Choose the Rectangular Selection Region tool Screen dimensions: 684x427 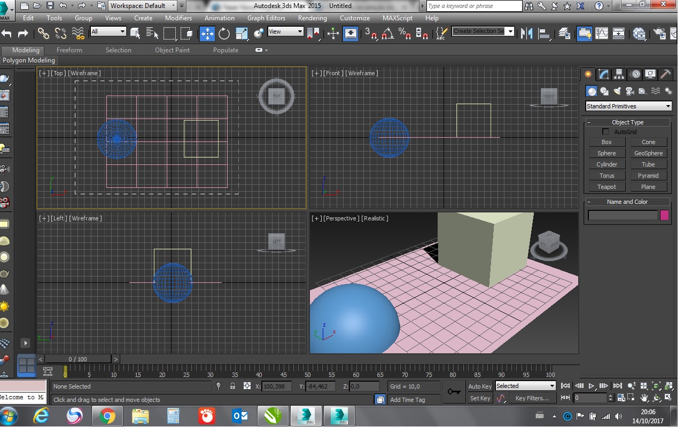click(170, 34)
